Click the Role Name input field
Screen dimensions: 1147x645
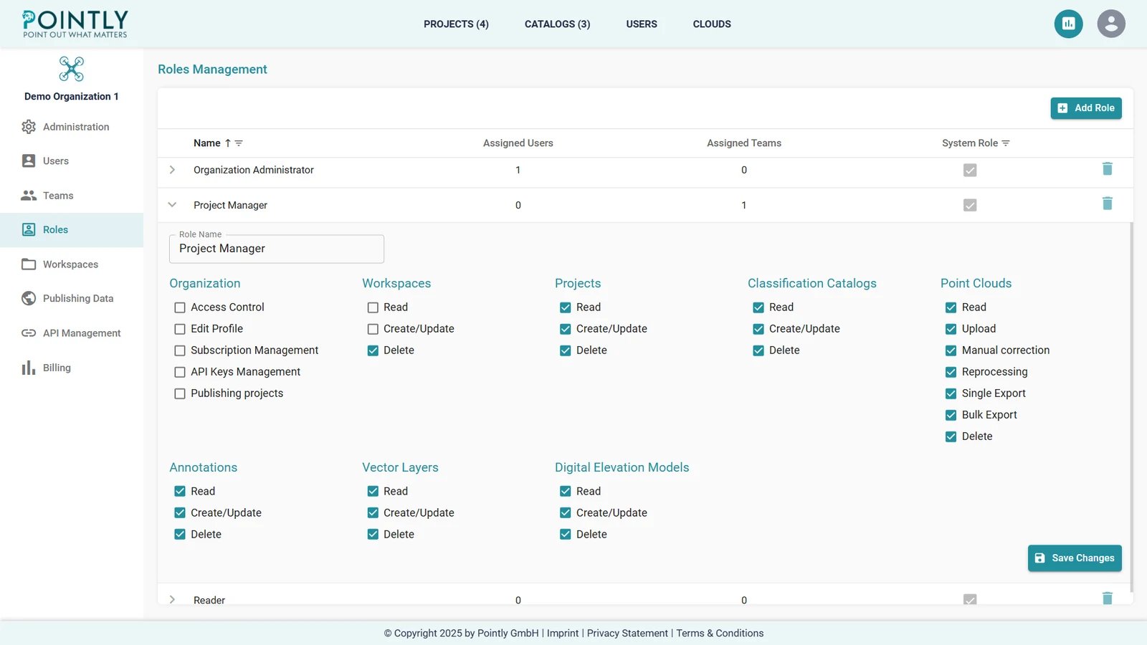[x=277, y=249]
